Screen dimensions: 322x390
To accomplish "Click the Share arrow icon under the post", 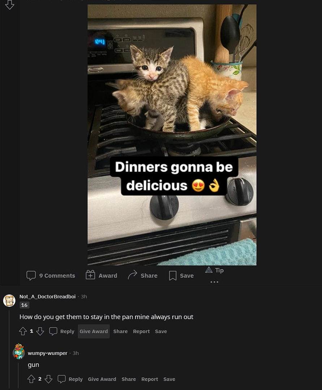I will 133,275.
